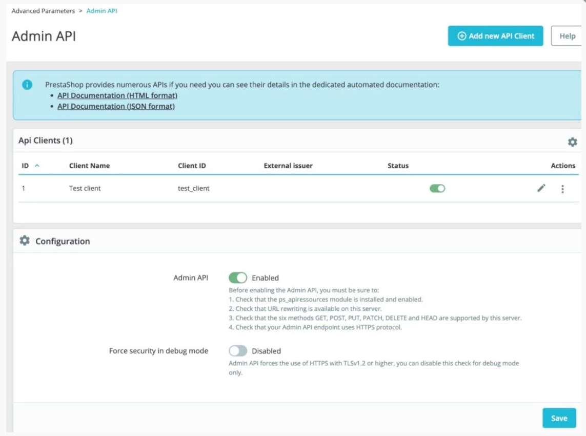Sort by the External issuer column

click(x=288, y=166)
